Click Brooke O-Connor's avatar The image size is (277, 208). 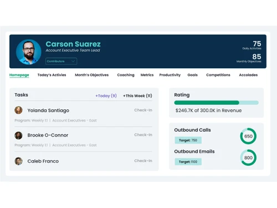(x=18, y=135)
